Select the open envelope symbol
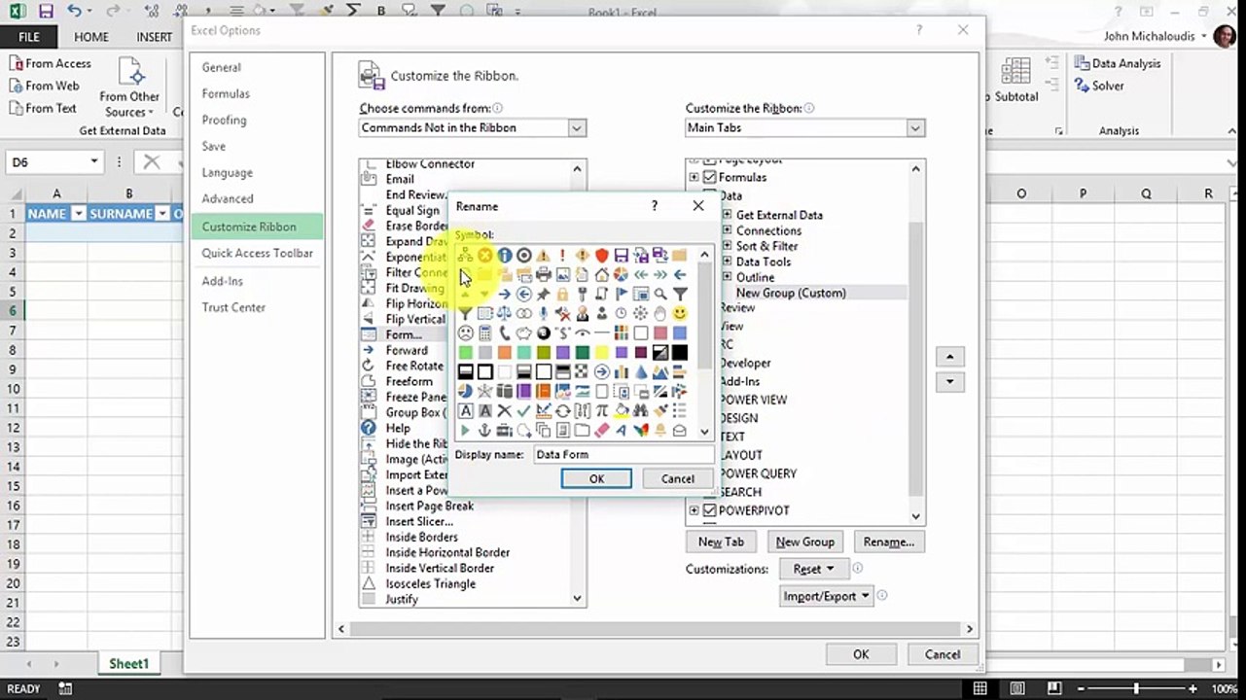The width and height of the screenshot is (1246, 700). point(680,431)
